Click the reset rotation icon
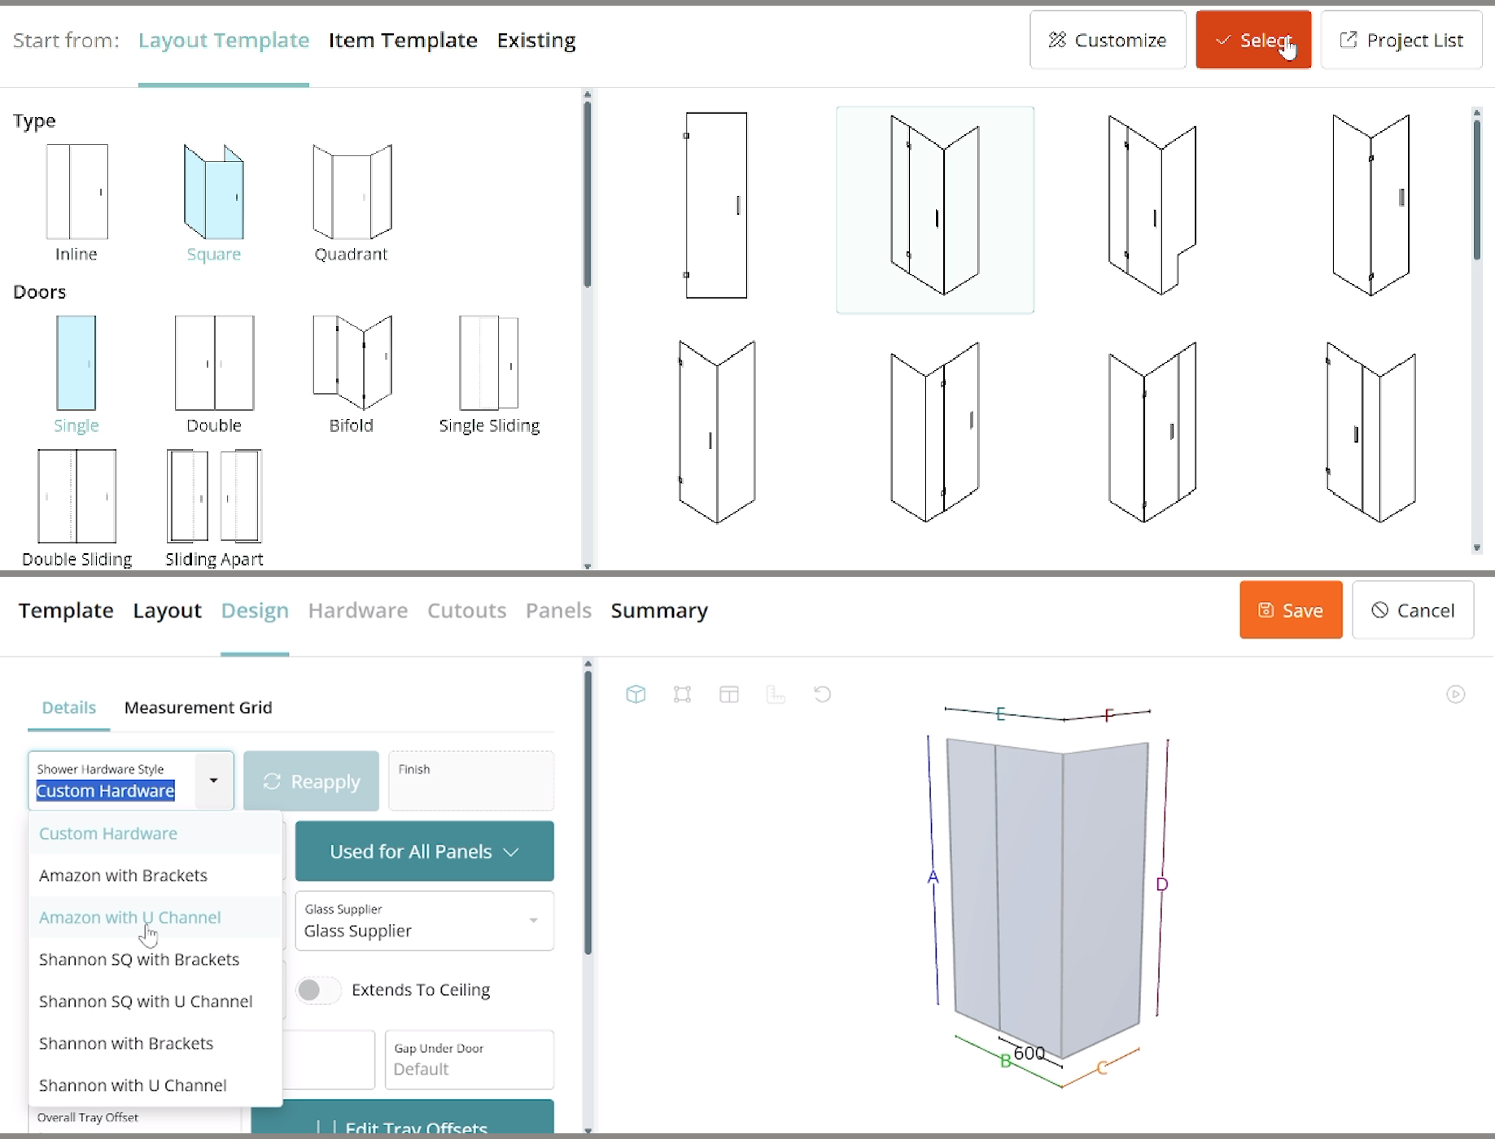Viewport: 1495px width, 1139px height. click(x=822, y=694)
